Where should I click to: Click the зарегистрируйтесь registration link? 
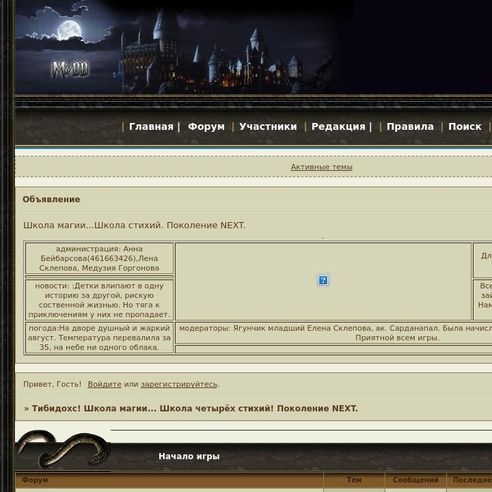pyautogui.click(x=179, y=384)
